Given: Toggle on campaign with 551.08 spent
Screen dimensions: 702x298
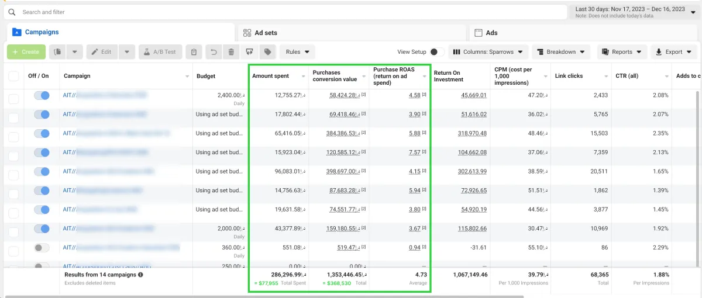Looking at the screenshot, I should (42, 248).
